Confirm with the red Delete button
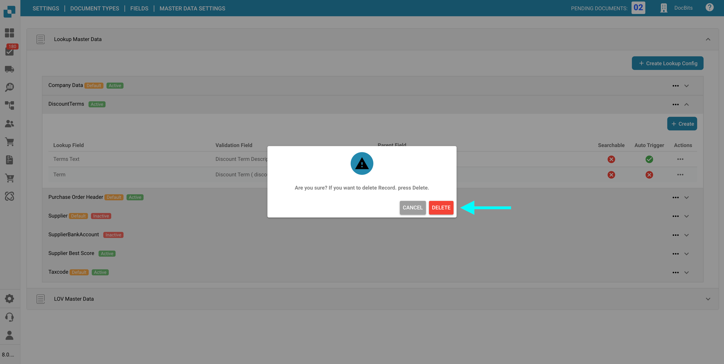The image size is (724, 364). (x=441, y=208)
